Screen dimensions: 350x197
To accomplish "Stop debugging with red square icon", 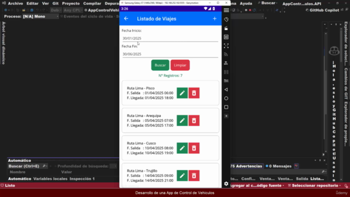I will tap(250, 10).
